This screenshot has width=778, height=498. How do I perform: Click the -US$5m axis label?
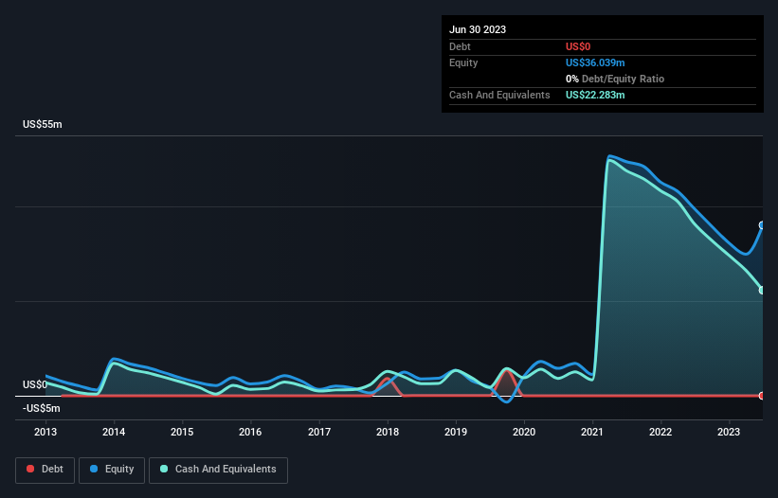[x=41, y=408]
